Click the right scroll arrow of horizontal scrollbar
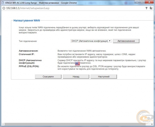Viewport: 155px width, 127px height. (152, 124)
